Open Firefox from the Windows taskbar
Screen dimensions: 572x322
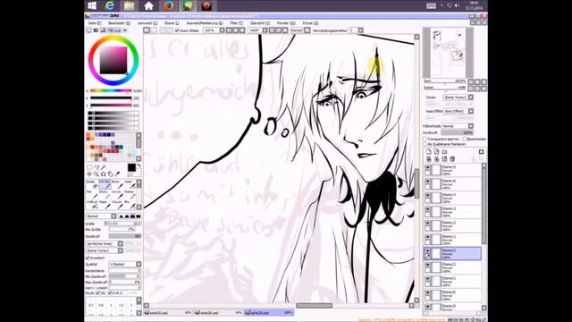click(168, 6)
